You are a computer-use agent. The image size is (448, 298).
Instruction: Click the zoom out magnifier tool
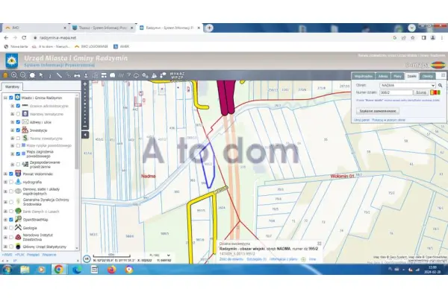point(23,75)
